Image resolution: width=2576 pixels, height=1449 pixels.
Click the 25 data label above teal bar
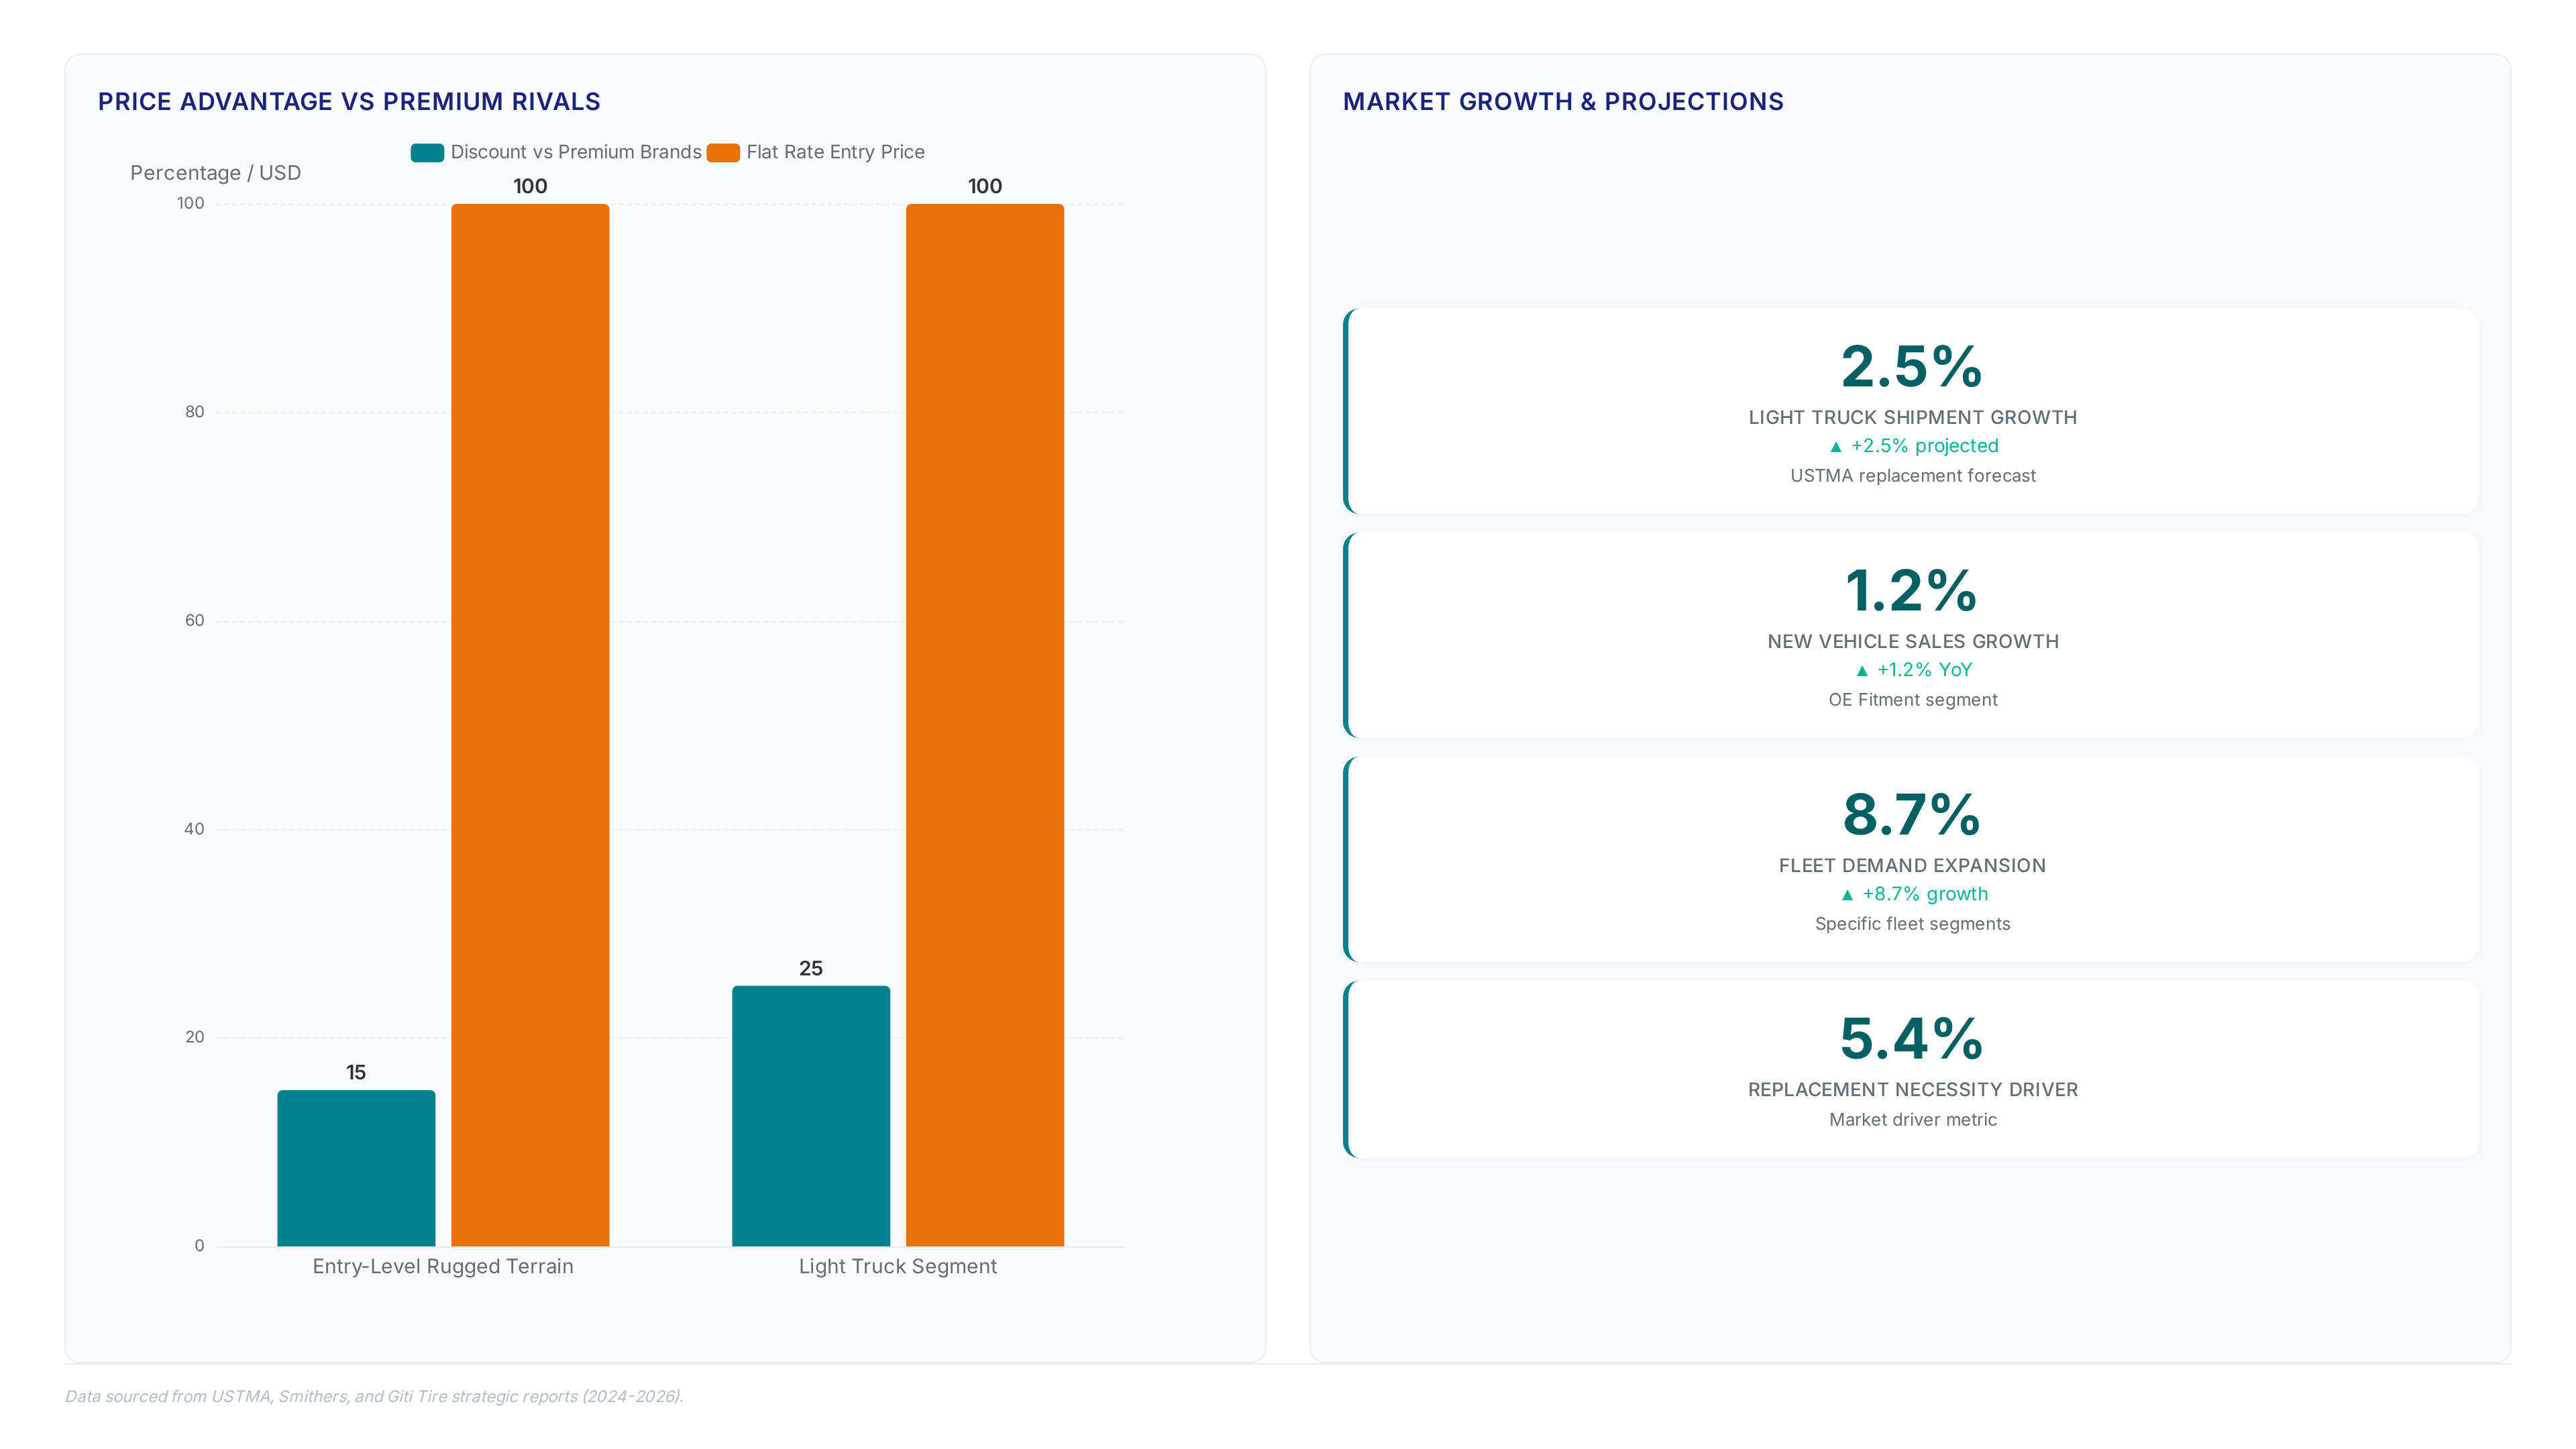tap(811, 968)
